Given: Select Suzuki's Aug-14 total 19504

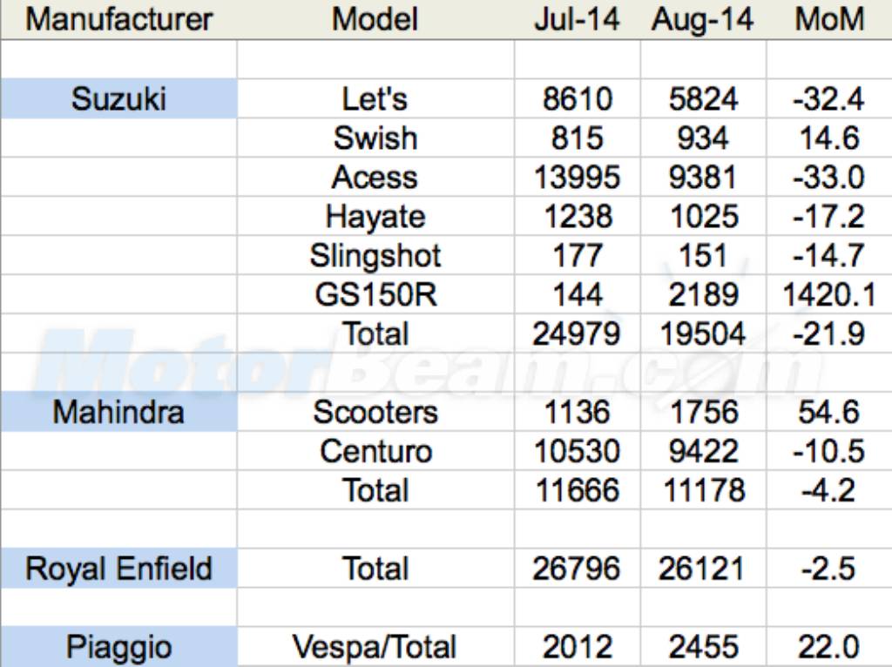Looking at the screenshot, I should tap(702, 333).
